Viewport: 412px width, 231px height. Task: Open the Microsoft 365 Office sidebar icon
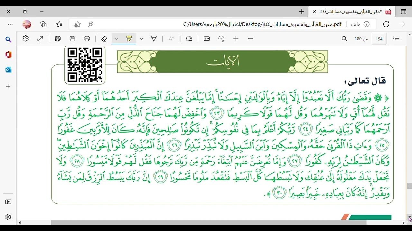[8, 55]
